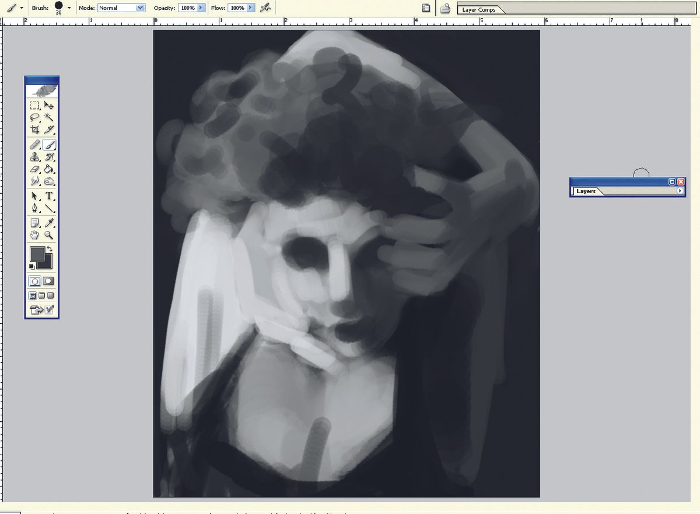700x514 pixels.
Task: Switch to Full Screen with Menu Bar
Action: coord(42,296)
